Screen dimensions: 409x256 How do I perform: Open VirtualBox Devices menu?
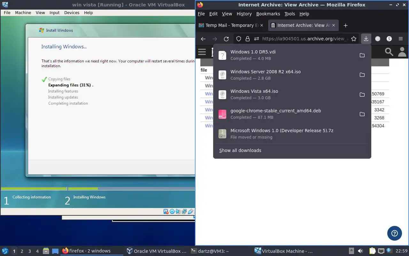72,12
